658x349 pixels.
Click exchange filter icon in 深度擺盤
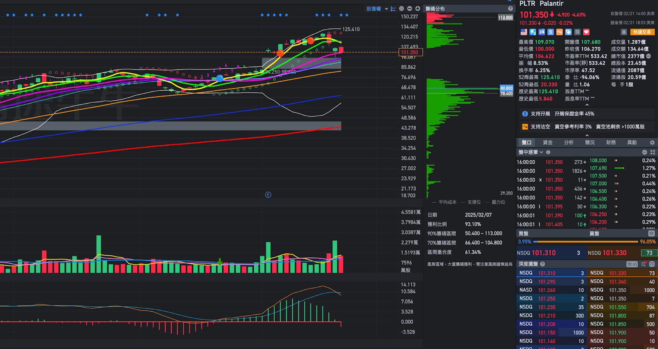click(632, 264)
